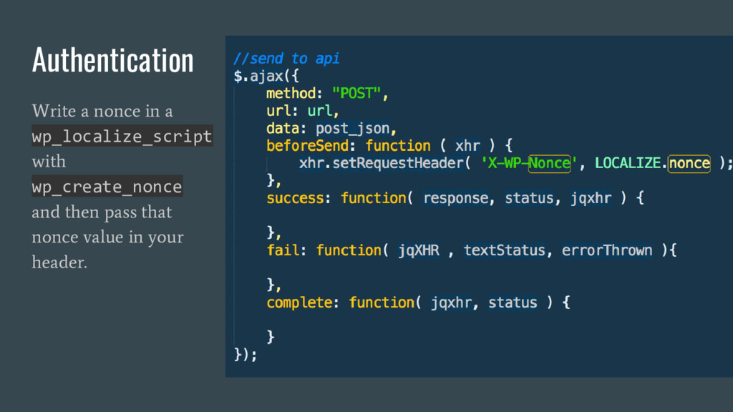Click the post_json value in code
This screenshot has width=733, height=412.
pos(352,128)
